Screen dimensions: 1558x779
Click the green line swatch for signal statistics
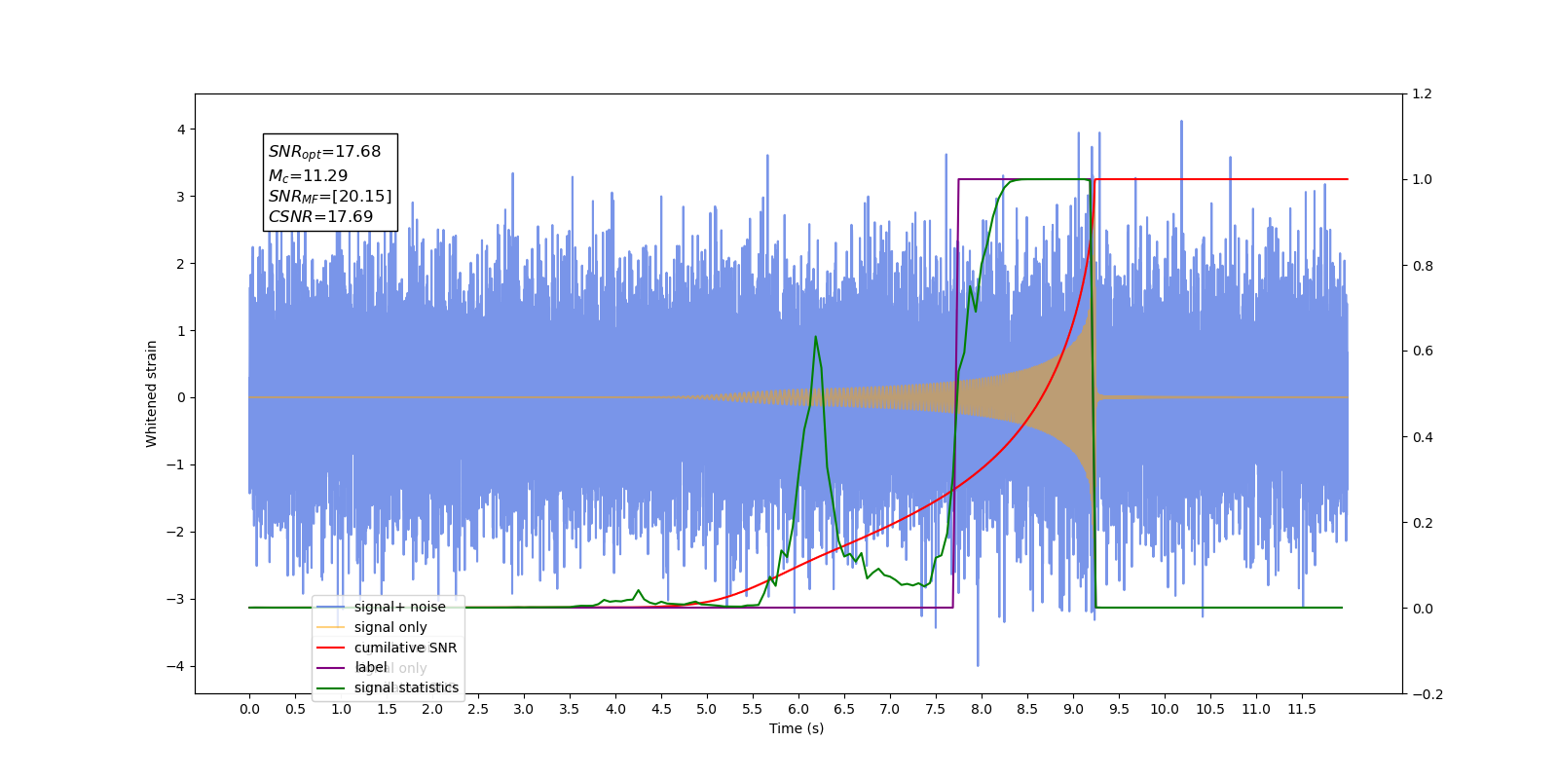point(331,687)
